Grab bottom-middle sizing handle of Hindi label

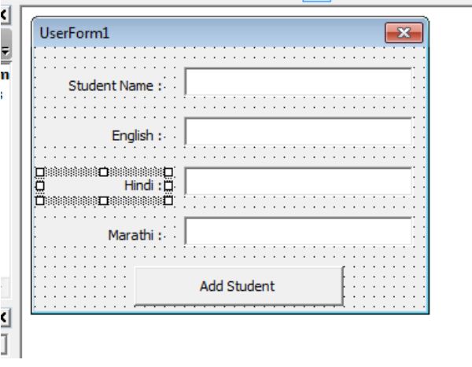click(x=103, y=200)
